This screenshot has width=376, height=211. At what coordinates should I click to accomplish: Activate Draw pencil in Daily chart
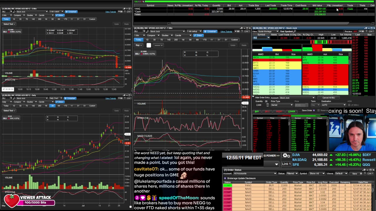[60, 102]
